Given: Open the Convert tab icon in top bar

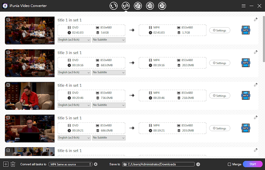Looking at the screenshot, I should click(114, 6).
